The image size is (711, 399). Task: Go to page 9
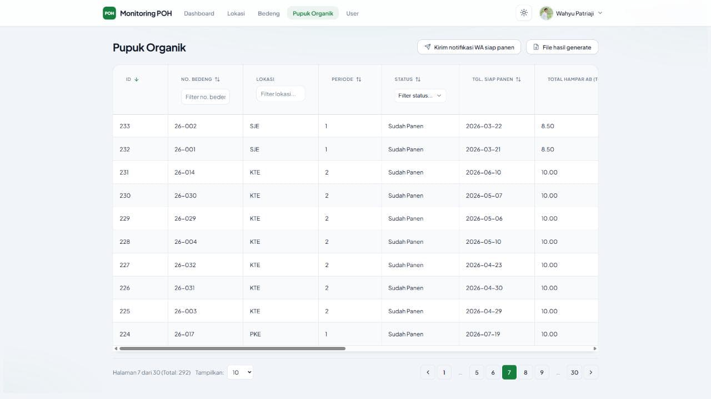click(542, 372)
